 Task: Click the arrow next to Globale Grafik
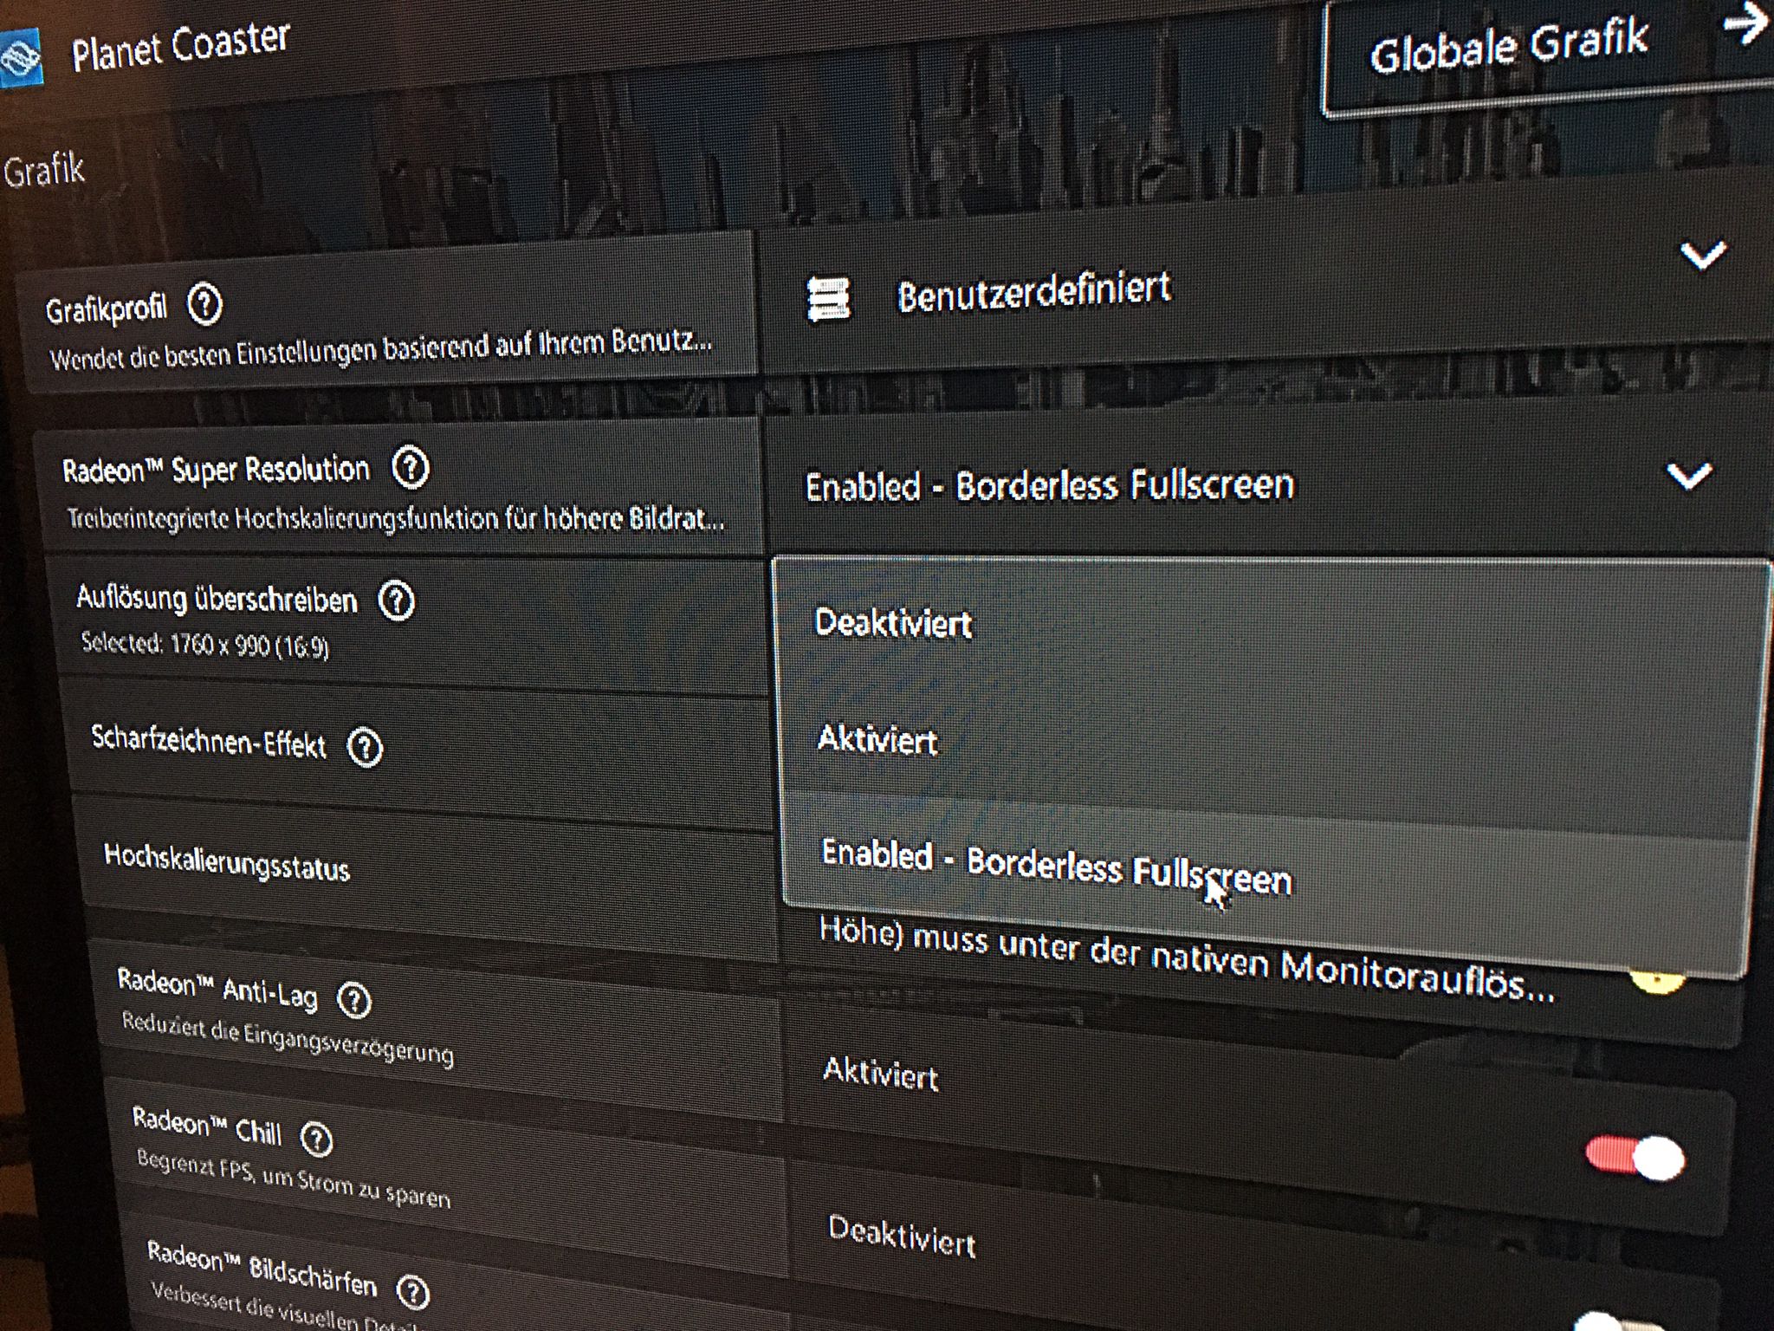click(x=1745, y=25)
